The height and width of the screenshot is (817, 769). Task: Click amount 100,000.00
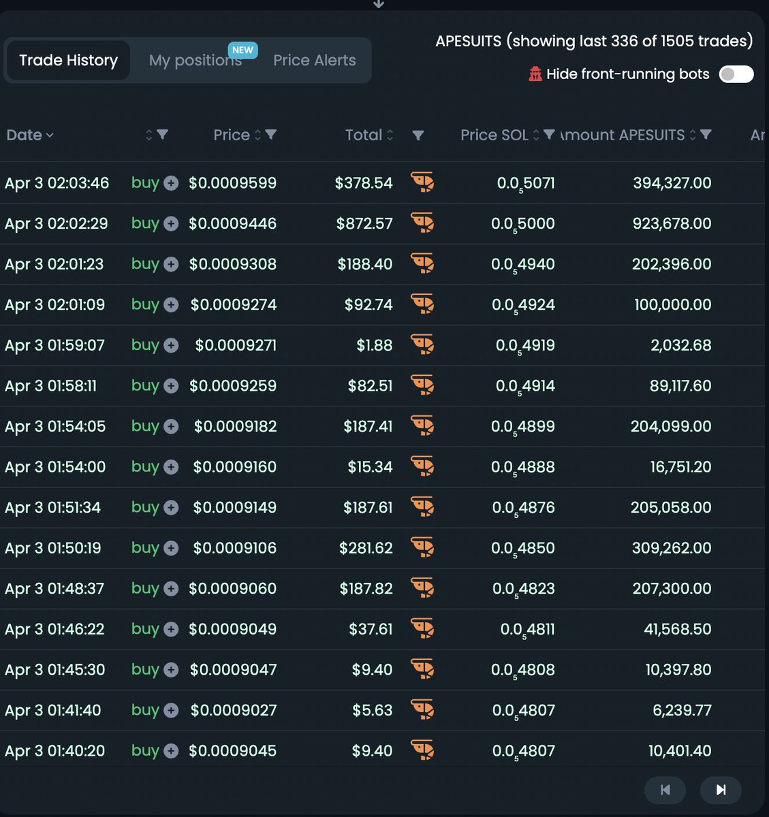point(673,304)
